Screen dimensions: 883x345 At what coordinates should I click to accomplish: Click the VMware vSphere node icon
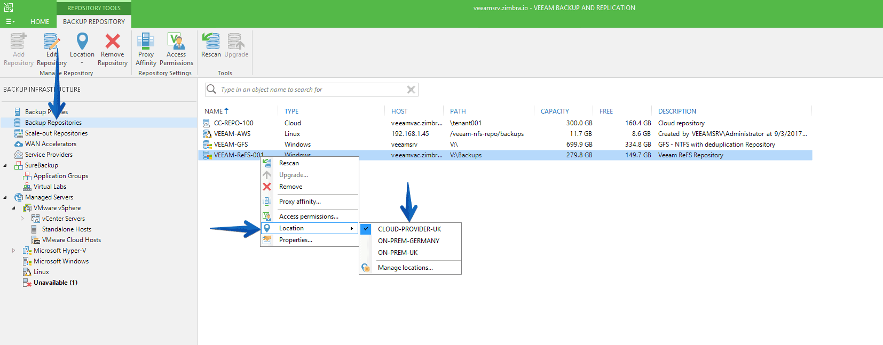click(x=27, y=208)
